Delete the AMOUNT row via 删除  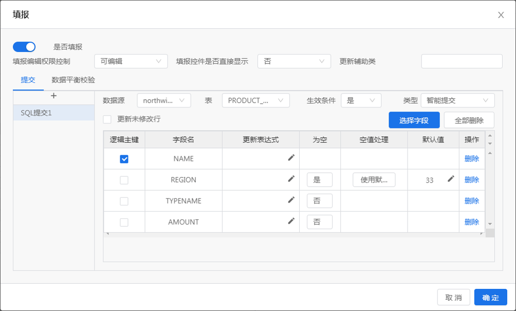472,222
